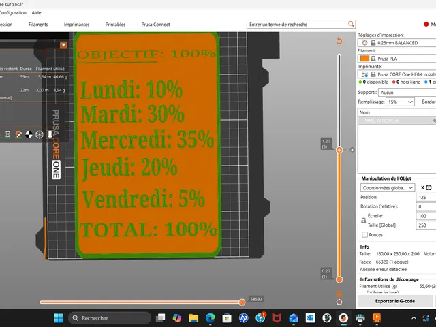This screenshot has width=436, height=327.
Task: Open Microsoft Store from the taskbar
Action: 227,318
